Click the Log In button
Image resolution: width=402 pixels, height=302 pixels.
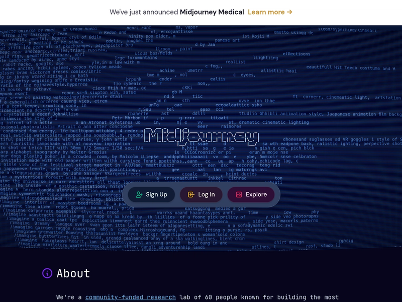[202, 195]
